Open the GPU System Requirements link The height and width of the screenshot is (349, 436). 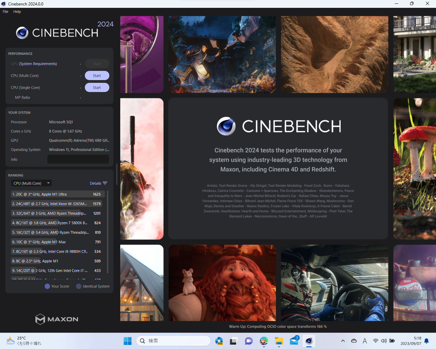pyautogui.click(x=38, y=64)
